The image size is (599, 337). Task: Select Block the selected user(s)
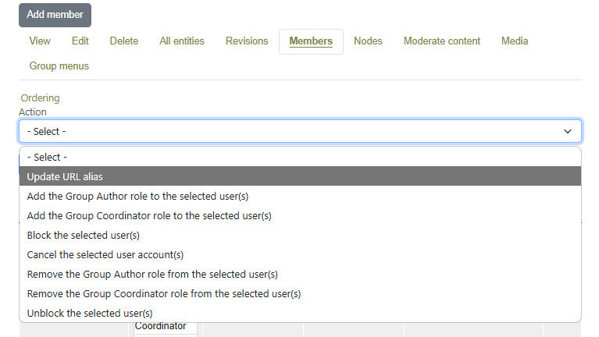(x=83, y=235)
